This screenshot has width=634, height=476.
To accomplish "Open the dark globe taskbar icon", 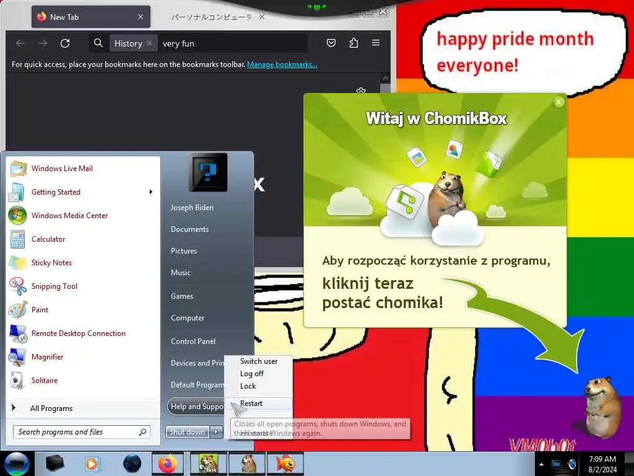I will point(132,464).
